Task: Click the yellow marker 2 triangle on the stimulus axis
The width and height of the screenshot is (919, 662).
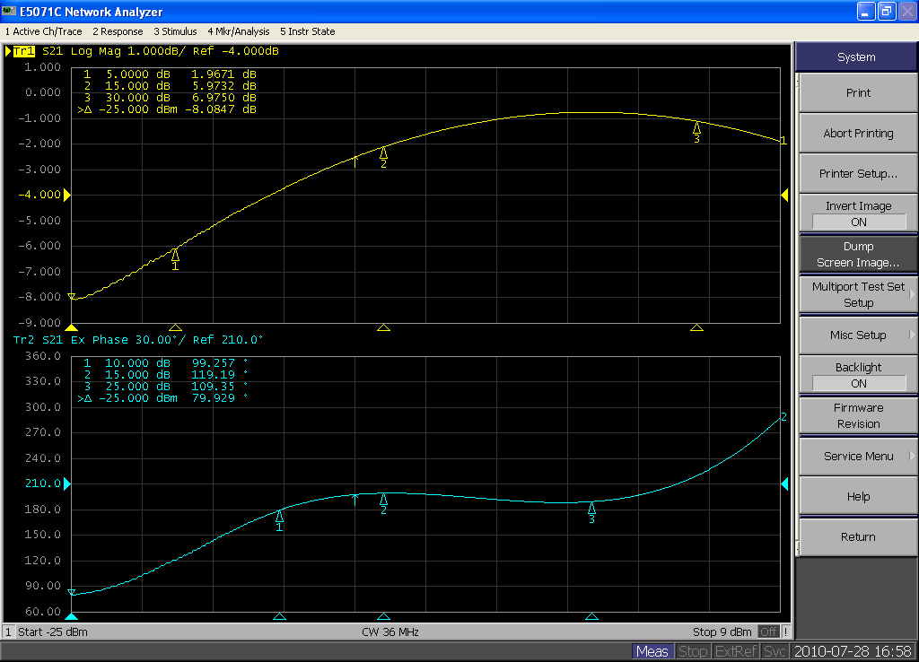Action: 384,328
